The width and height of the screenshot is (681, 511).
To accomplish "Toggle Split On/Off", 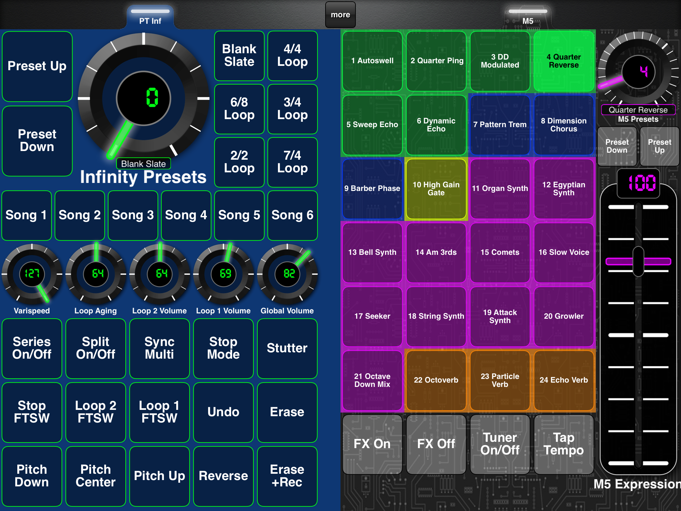I will click(96, 348).
